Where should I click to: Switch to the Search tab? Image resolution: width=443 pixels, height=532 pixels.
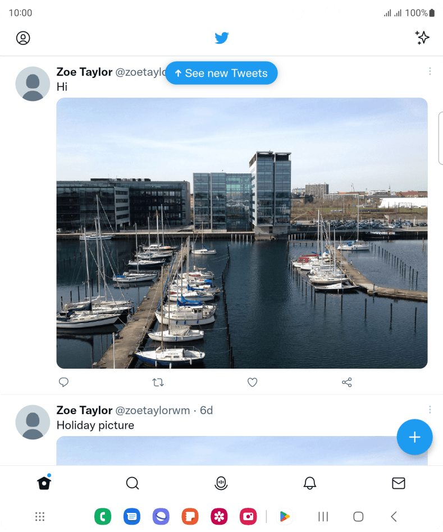pos(133,483)
